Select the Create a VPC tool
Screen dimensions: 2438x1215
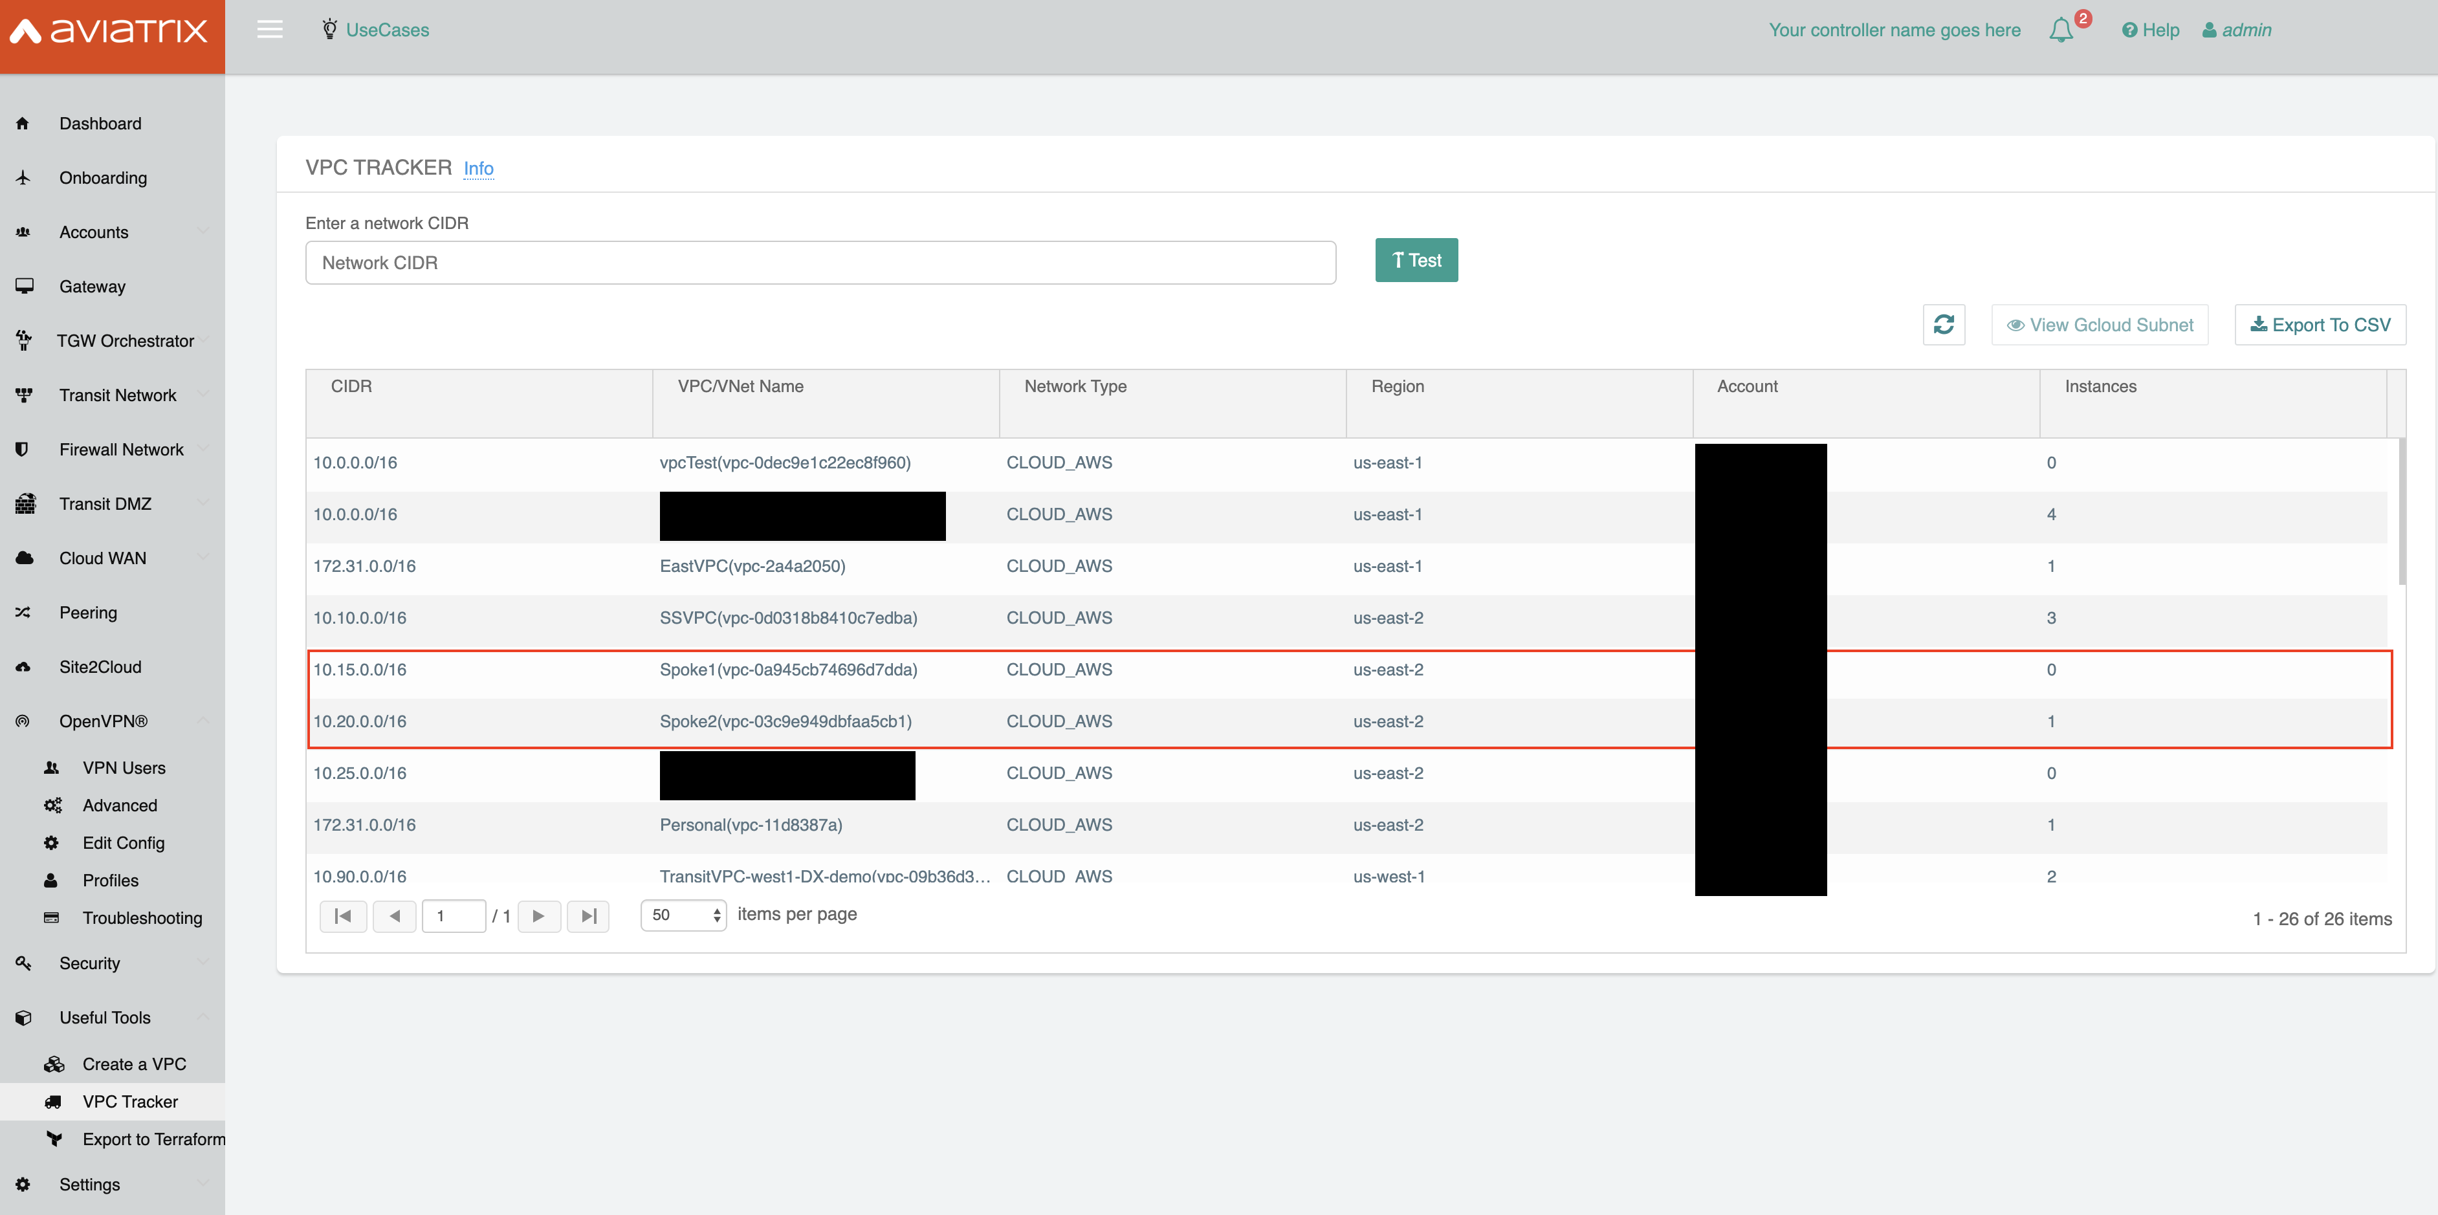click(x=133, y=1064)
